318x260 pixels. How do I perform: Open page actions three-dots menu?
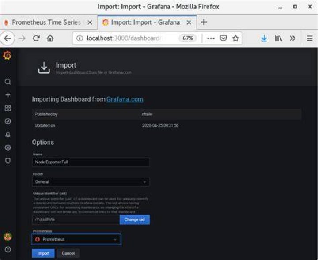coord(211,38)
